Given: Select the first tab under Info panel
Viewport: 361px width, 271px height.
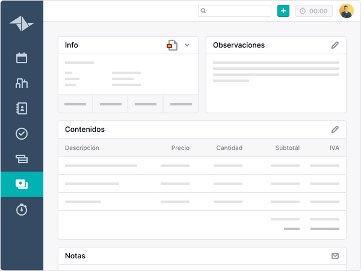Looking at the screenshot, I should click(x=75, y=104).
